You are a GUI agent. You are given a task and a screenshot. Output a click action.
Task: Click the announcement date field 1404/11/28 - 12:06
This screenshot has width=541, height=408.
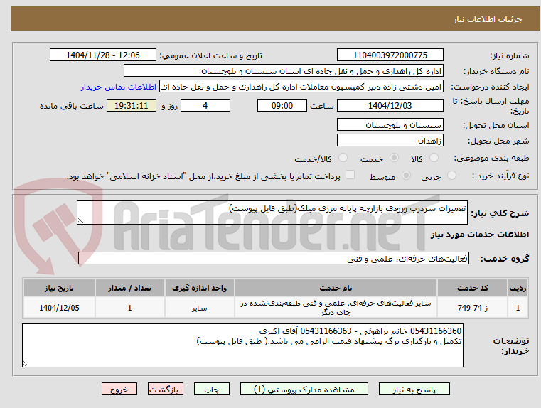(x=103, y=55)
